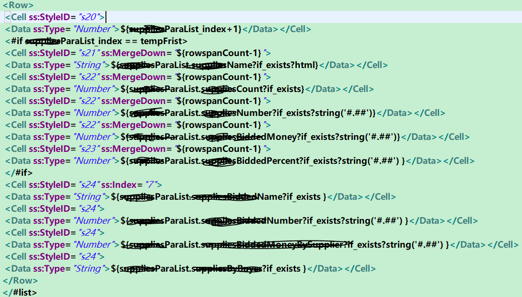Click the closing </#if> directive
522x297 pixels.
pyautogui.click(x=19, y=173)
